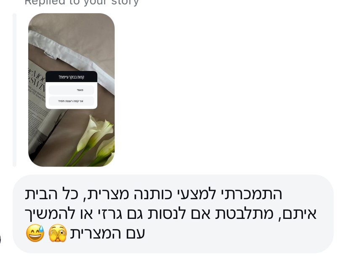Viewport: 359px width, 261px height.
Task: Click the poll question header קמות בבוקר עייפות
Action: (72, 77)
